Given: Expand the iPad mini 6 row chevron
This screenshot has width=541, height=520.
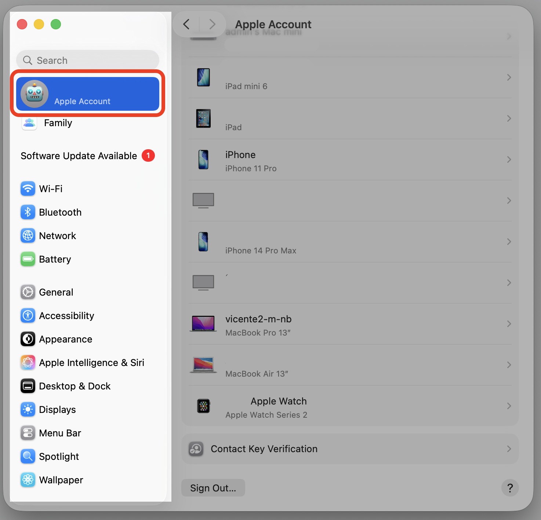Looking at the screenshot, I should pyautogui.click(x=509, y=77).
